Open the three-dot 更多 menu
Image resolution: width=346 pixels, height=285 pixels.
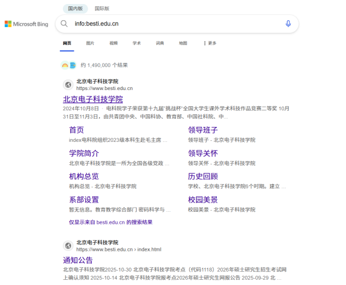click(210, 43)
